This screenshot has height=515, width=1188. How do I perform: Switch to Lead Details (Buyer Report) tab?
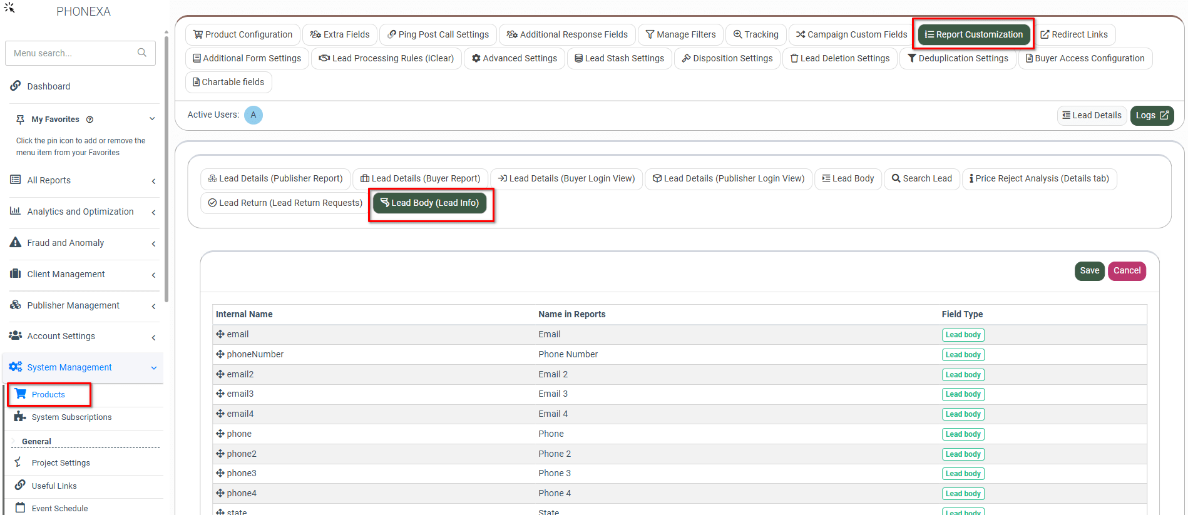click(420, 178)
